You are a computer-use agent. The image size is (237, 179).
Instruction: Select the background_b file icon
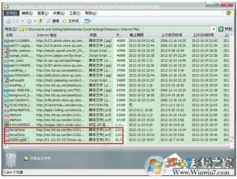(7, 95)
